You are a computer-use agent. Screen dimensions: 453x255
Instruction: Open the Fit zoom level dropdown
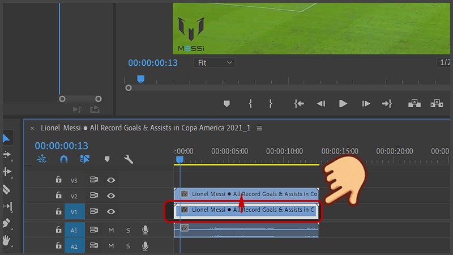[x=215, y=63]
